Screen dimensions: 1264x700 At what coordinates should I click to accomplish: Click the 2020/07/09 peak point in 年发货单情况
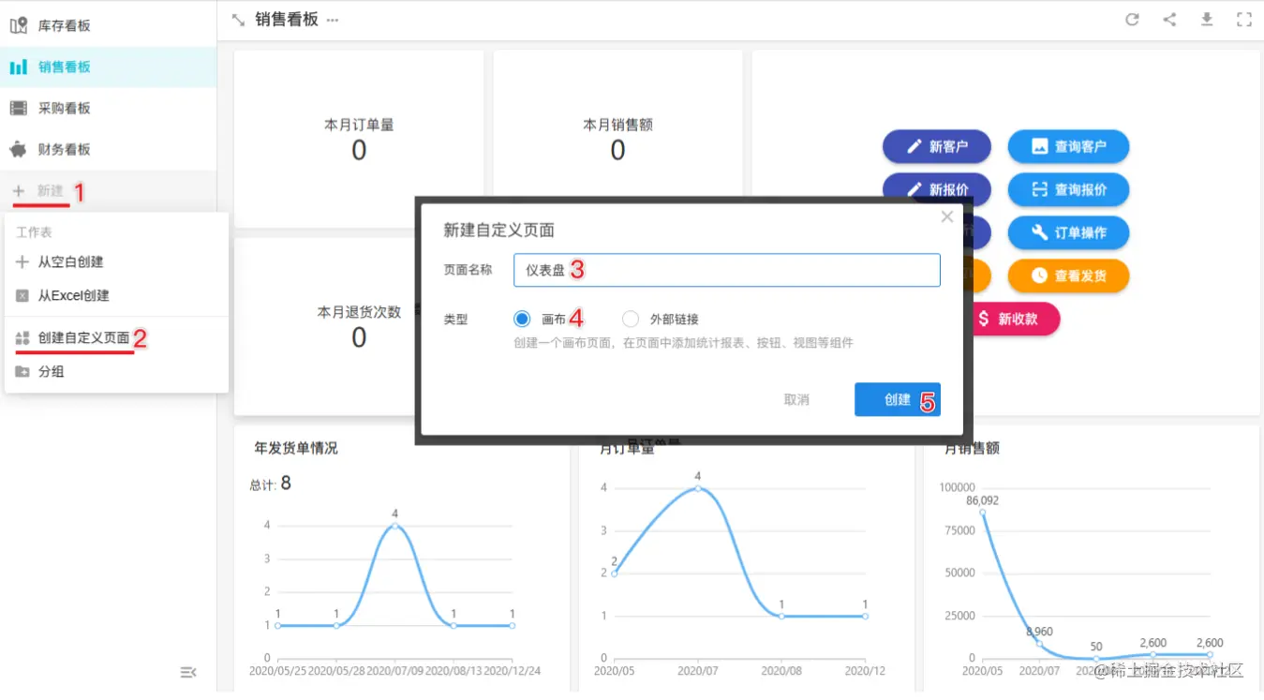(x=394, y=525)
